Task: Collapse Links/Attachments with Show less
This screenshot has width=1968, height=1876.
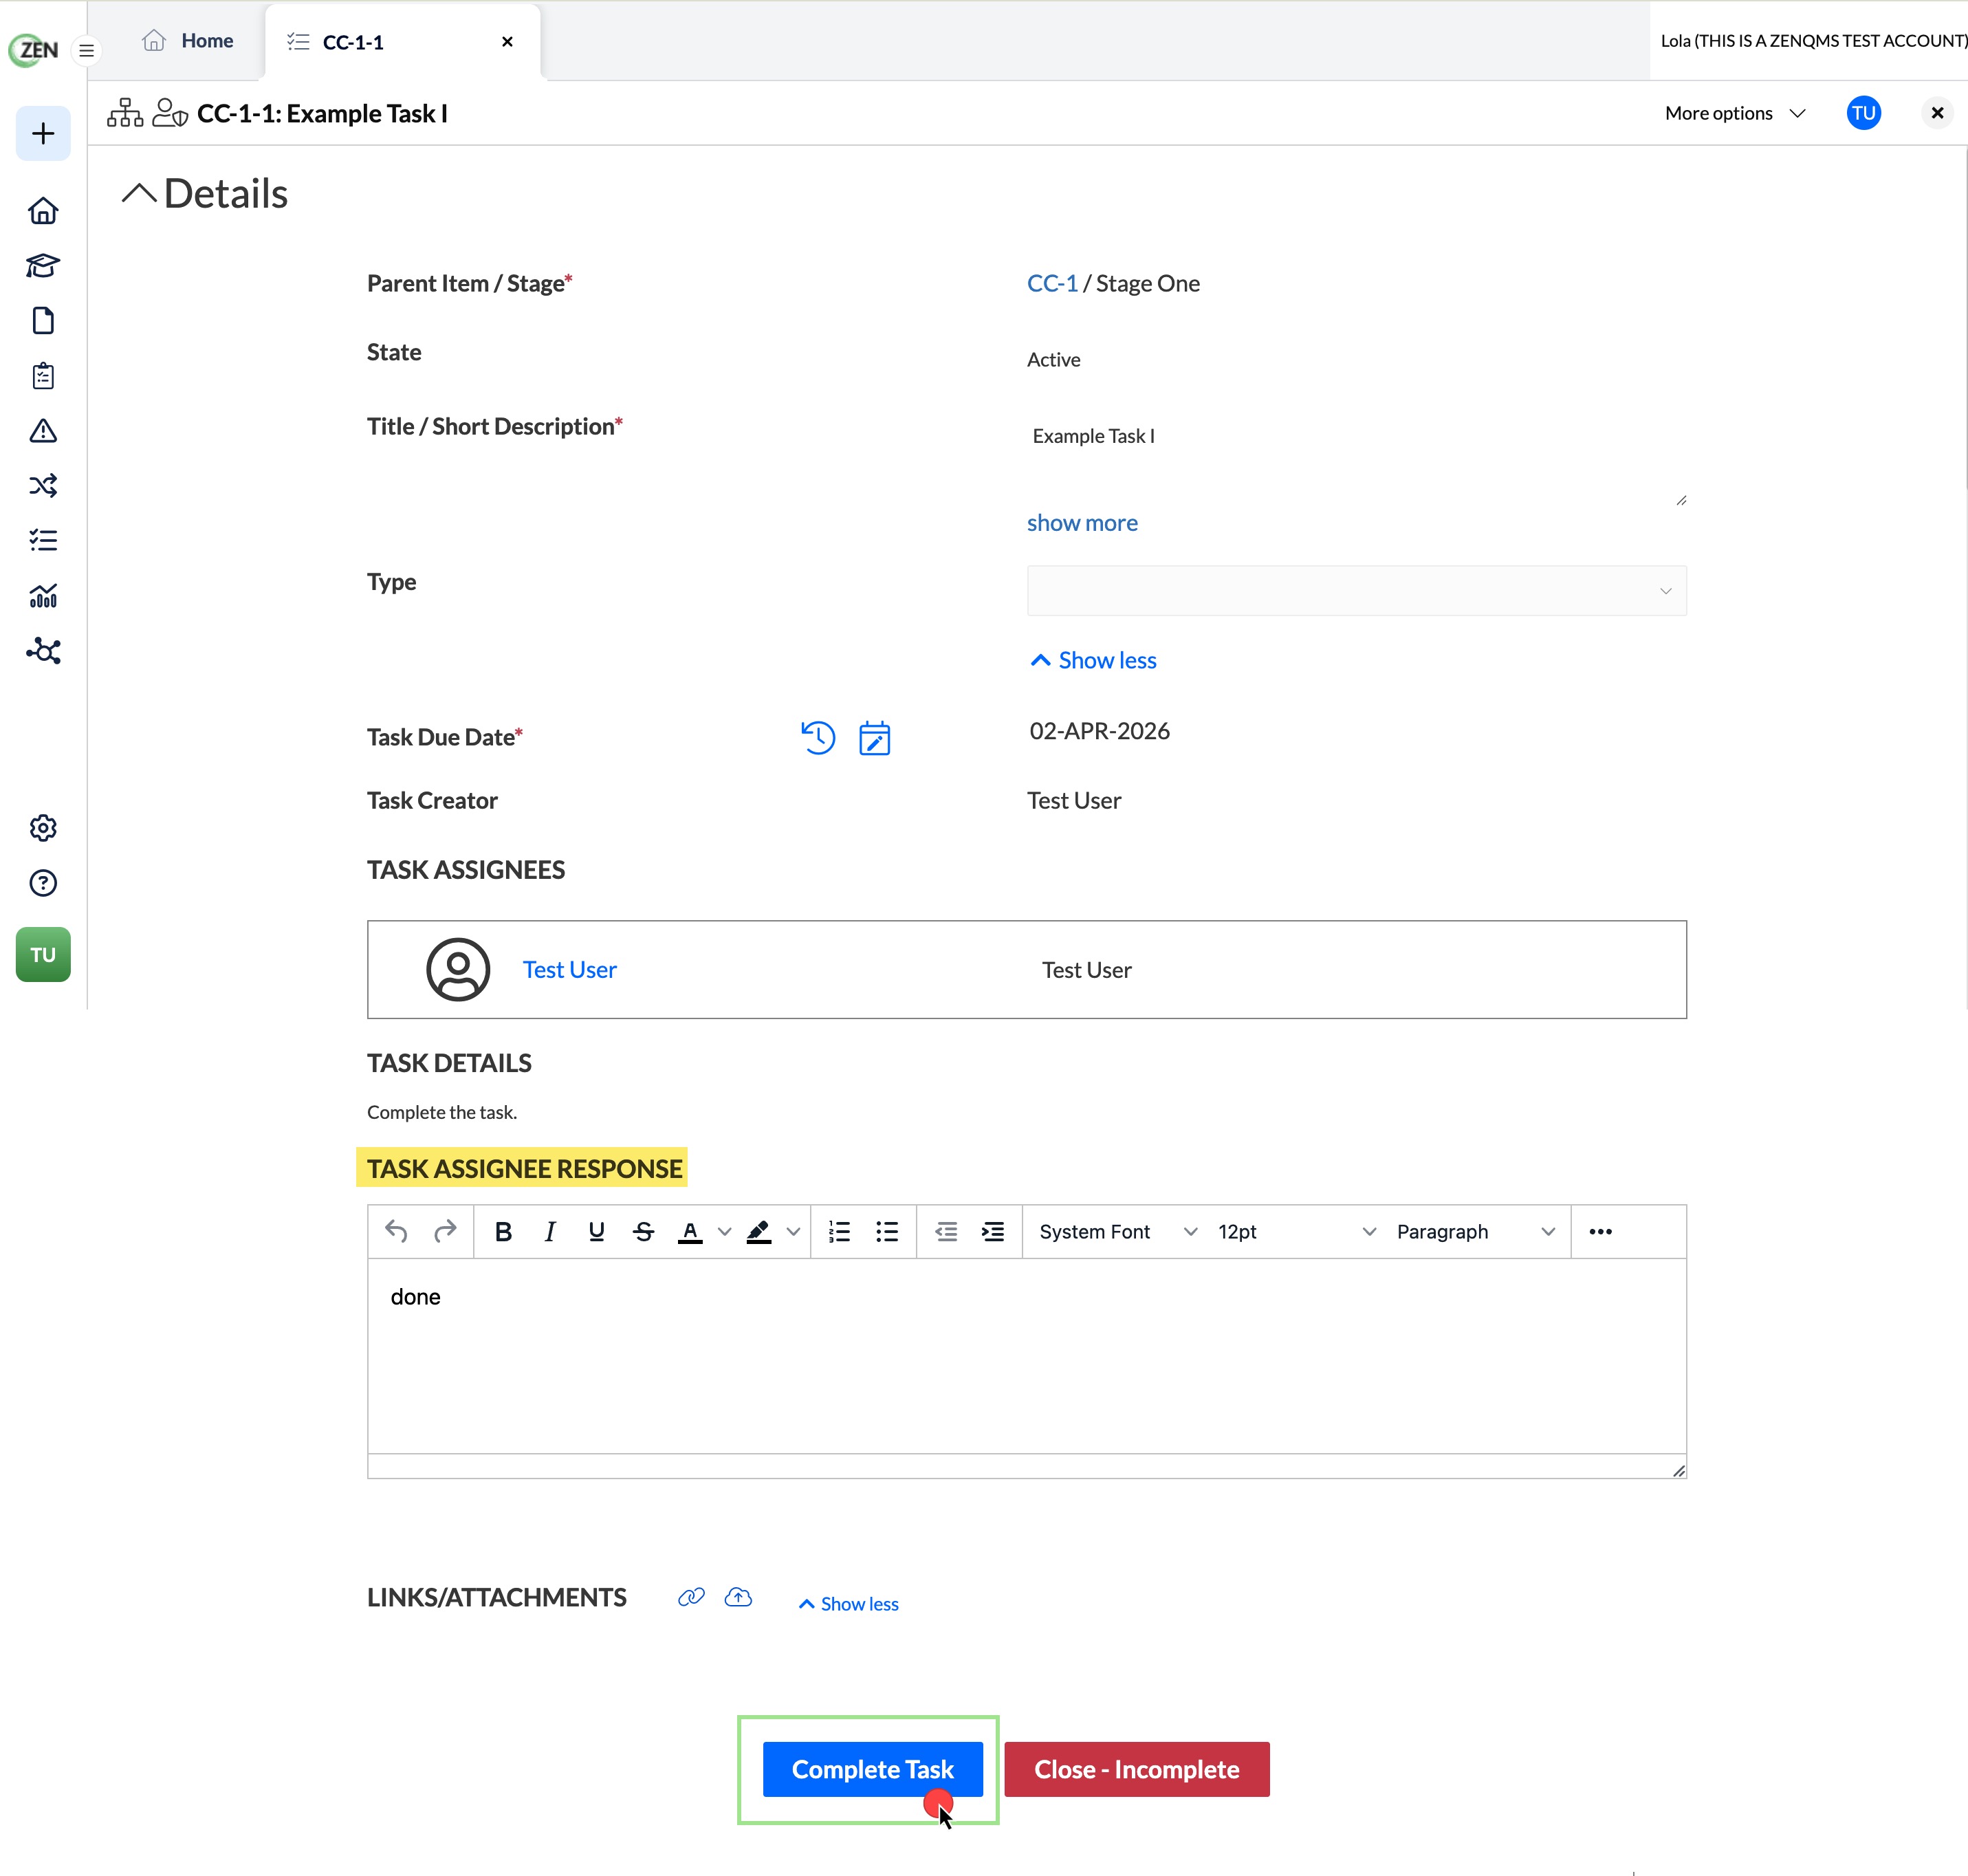Action: pyautogui.click(x=848, y=1604)
